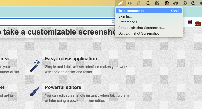
Task: Choose Take screenshot from the menu
Action: point(149,11)
